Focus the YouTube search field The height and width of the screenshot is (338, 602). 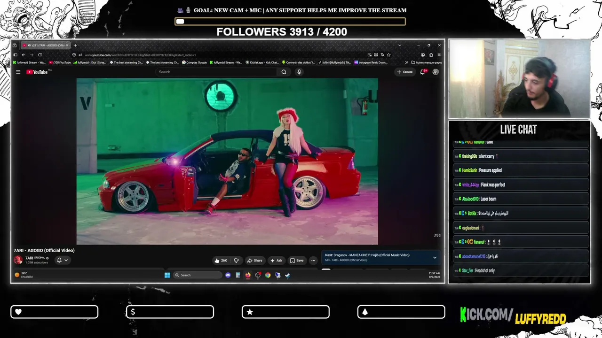(216, 72)
